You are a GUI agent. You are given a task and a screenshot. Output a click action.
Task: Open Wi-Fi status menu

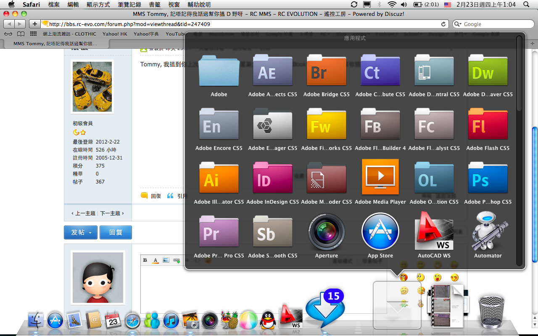click(x=392, y=5)
